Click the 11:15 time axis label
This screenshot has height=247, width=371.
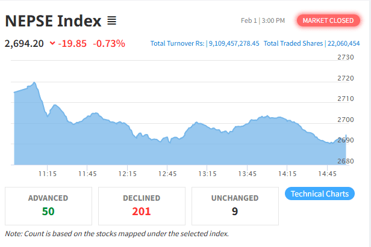(47, 174)
